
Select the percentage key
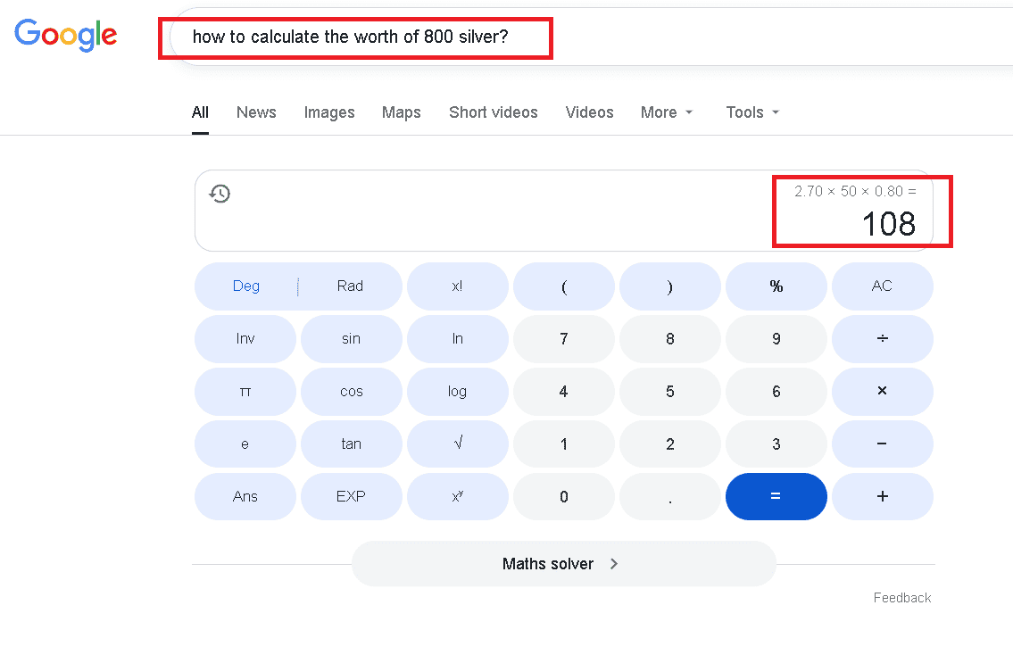click(x=776, y=286)
